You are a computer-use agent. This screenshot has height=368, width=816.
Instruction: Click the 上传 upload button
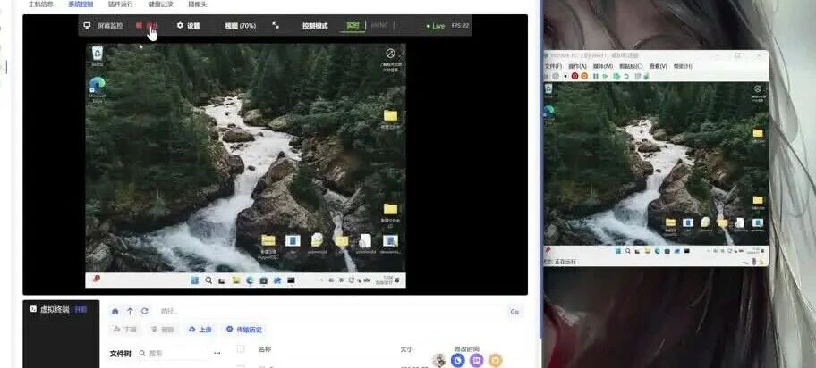pyautogui.click(x=200, y=330)
